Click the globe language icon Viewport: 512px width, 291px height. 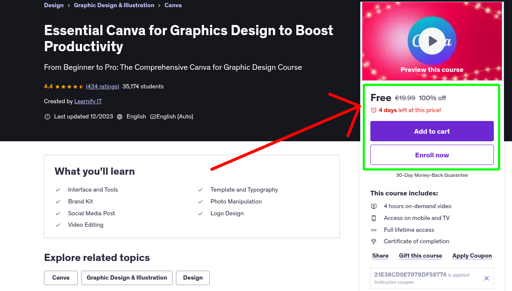tap(120, 117)
